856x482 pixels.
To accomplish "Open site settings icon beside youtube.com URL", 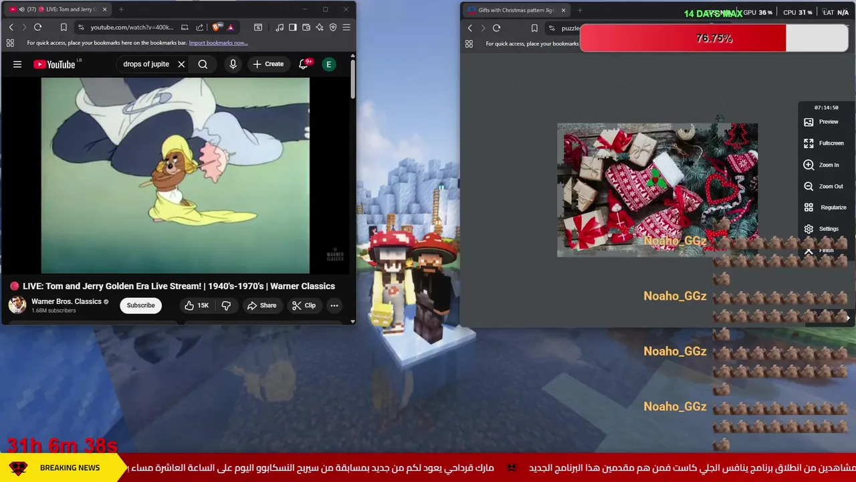I will [x=81, y=27].
